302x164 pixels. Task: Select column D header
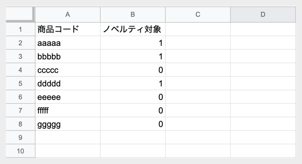pyautogui.click(x=263, y=14)
